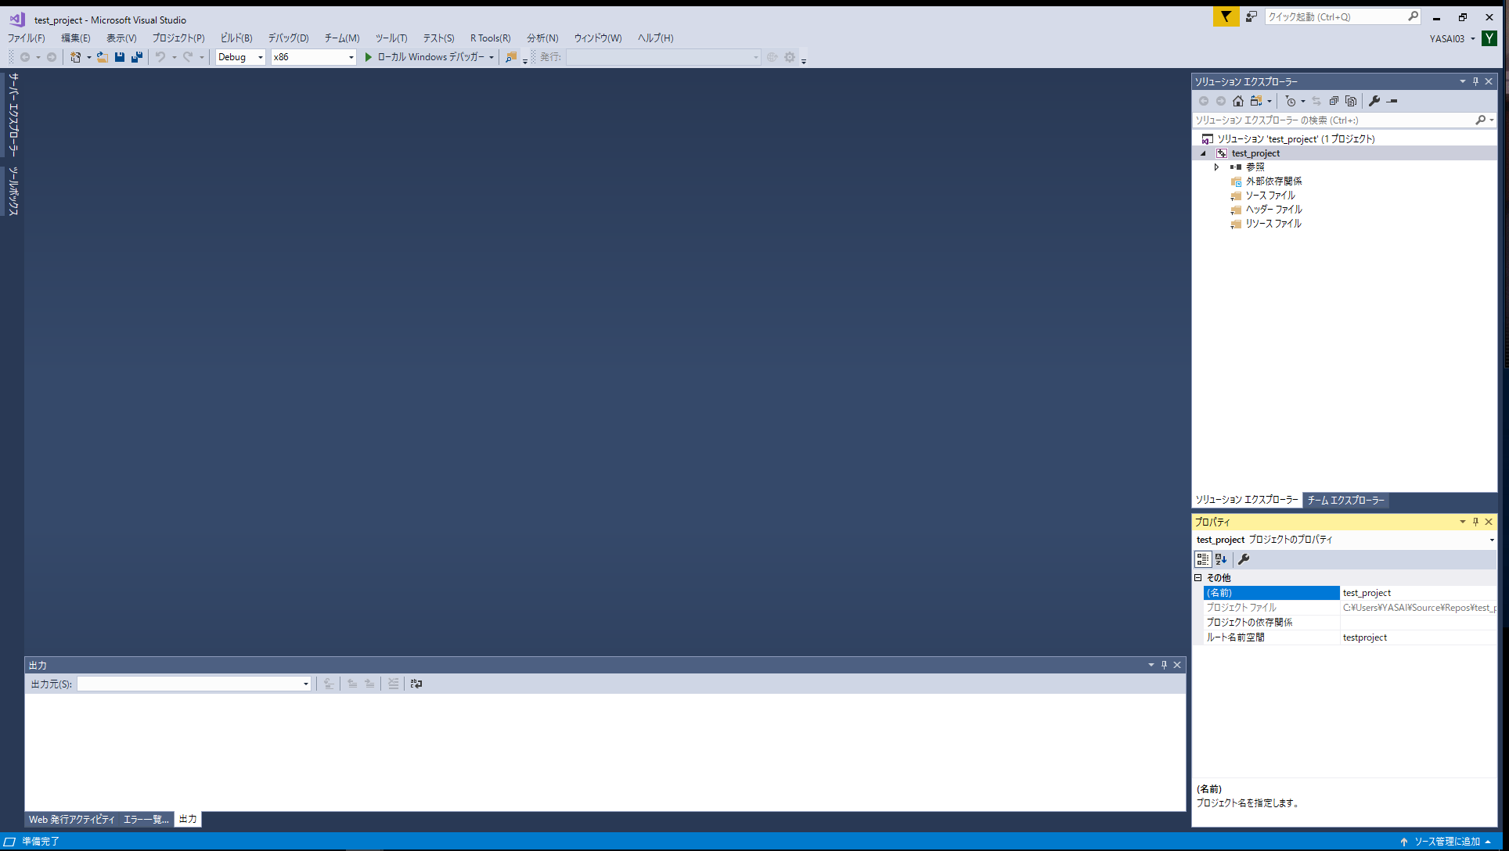Pin the プロパティ panel
1509x851 pixels.
point(1476,522)
